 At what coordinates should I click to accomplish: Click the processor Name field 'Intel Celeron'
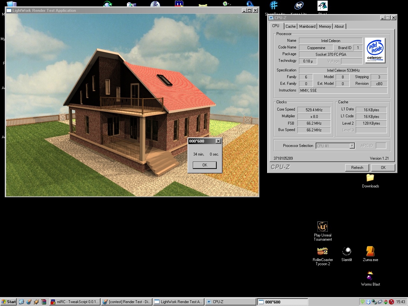pos(331,41)
